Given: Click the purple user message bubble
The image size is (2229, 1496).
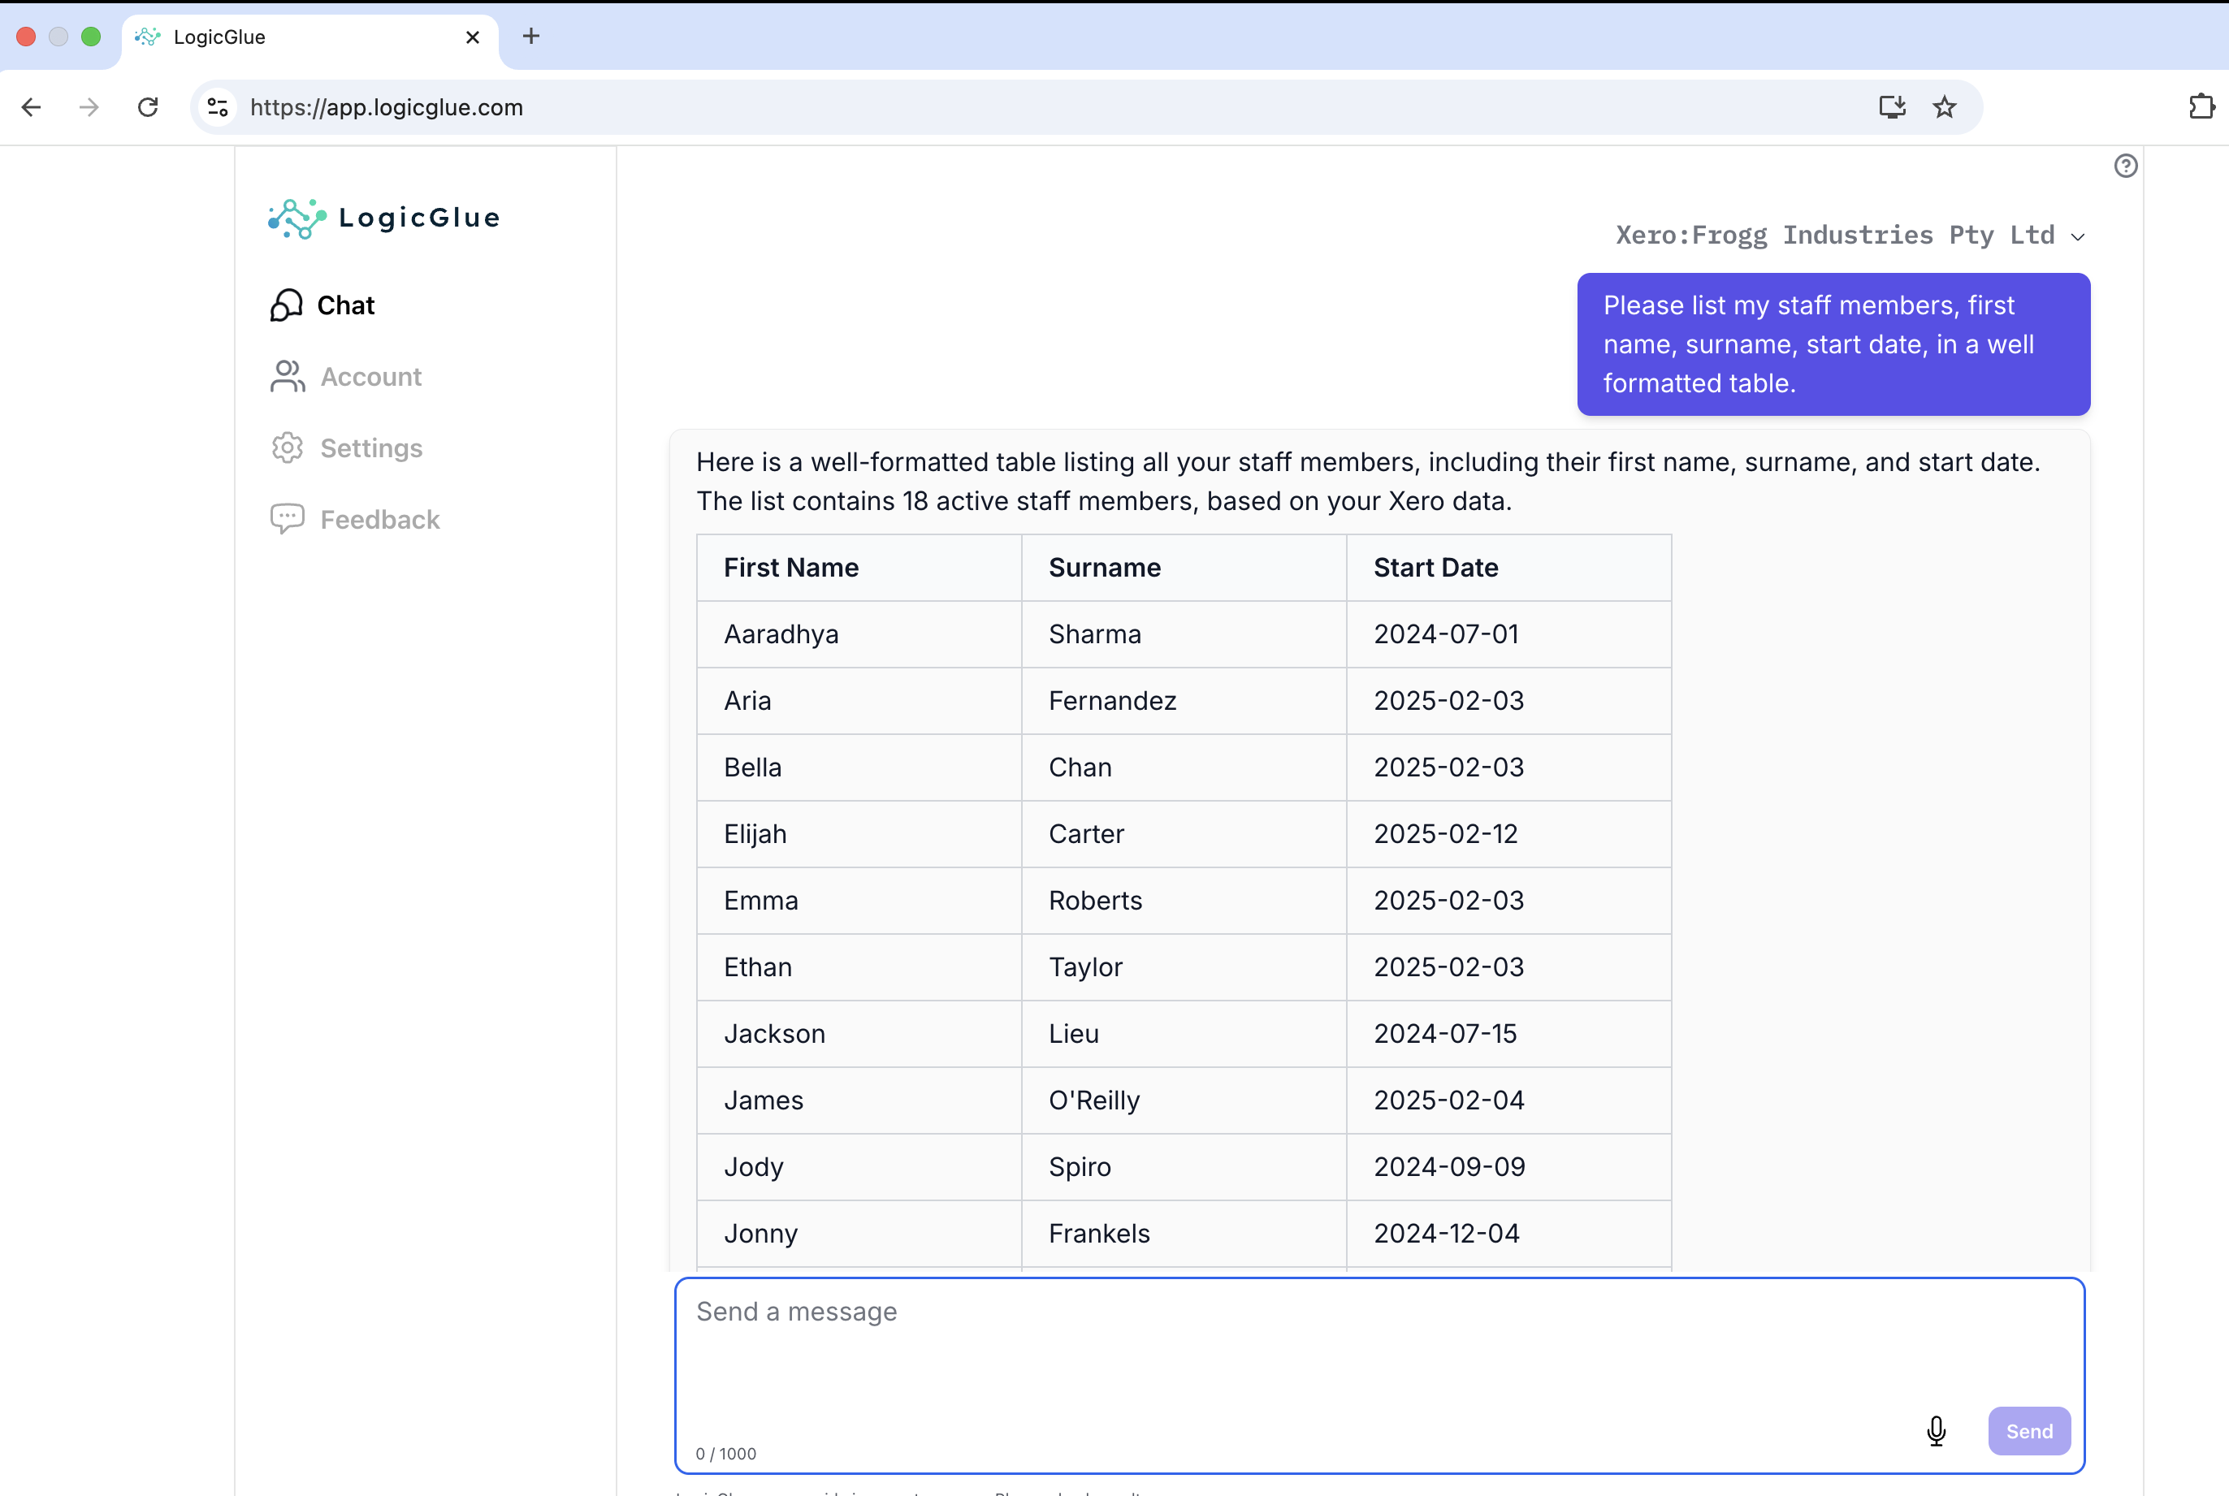Looking at the screenshot, I should click(x=1833, y=344).
